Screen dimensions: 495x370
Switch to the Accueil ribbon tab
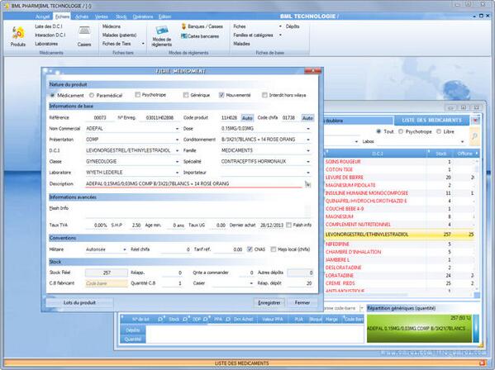point(43,17)
